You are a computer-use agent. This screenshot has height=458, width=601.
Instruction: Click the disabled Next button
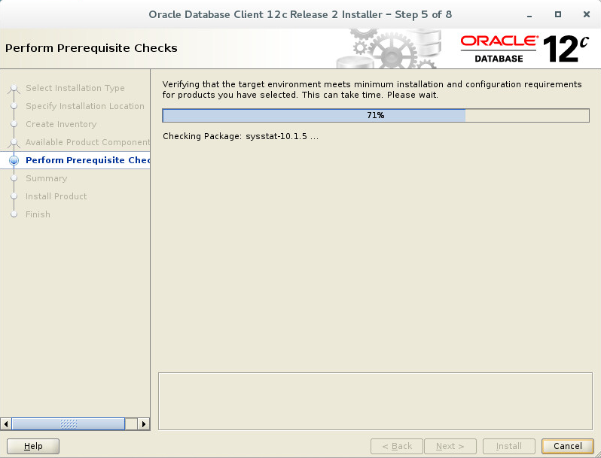click(450, 446)
